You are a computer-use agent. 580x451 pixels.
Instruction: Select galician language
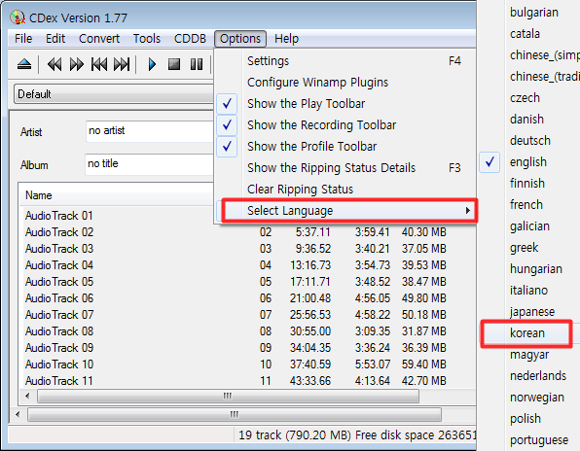[x=529, y=226]
